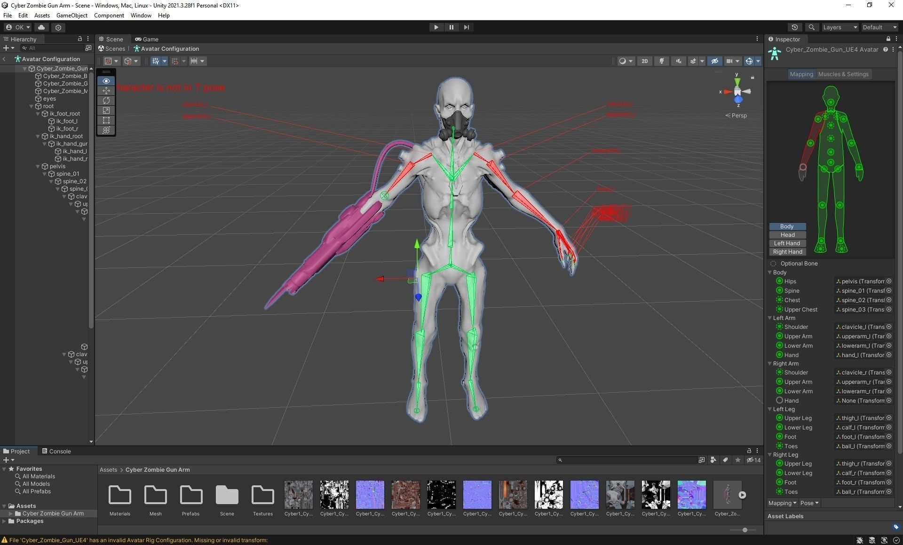Open Inspector help for Avatar
903x545 pixels.
(x=885, y=49)
